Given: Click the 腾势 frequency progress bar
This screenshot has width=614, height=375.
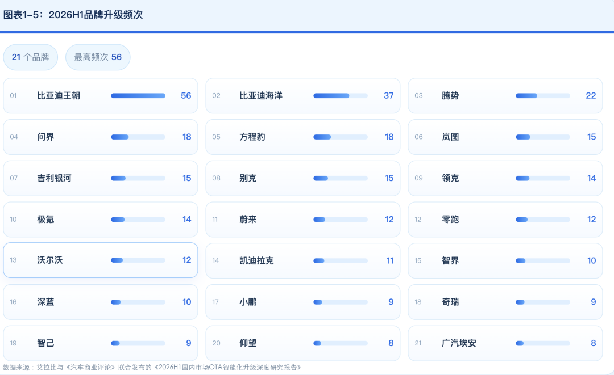Looking at the screenshot, I should 543,96.
